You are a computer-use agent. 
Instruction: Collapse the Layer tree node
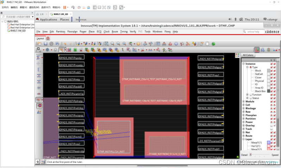[x=244, y=139]
